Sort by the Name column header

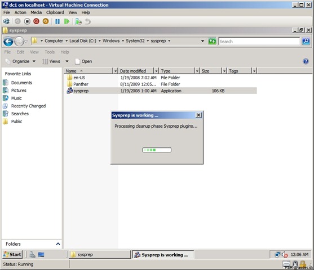[x=89, y=71]
